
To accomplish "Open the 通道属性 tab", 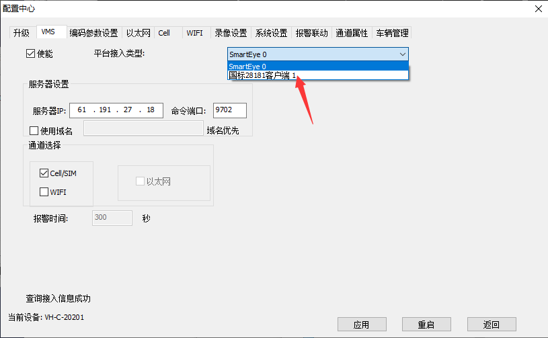I will point(352,33).
